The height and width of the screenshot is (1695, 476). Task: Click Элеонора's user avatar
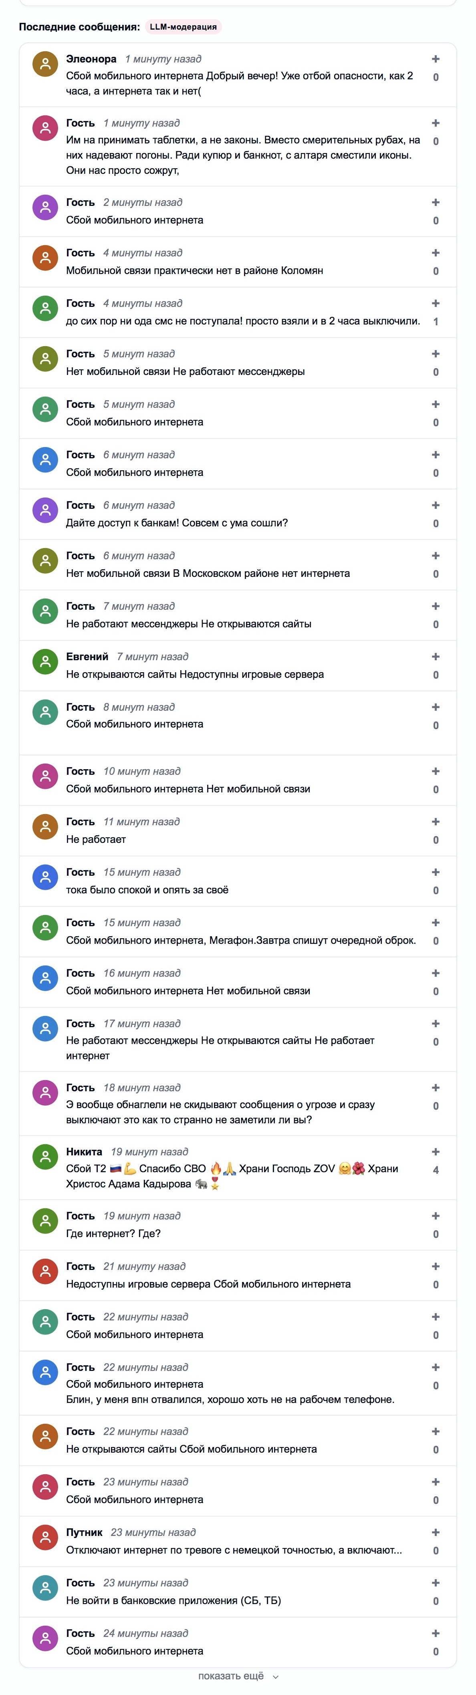point(45,64)
